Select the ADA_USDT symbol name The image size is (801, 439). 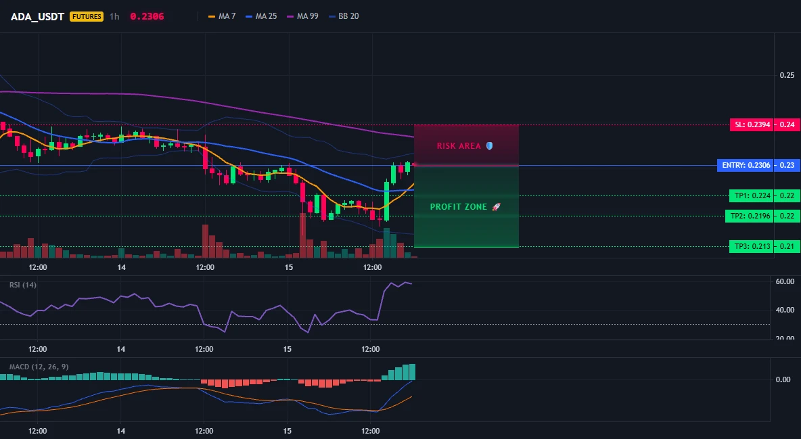point(37,16)
